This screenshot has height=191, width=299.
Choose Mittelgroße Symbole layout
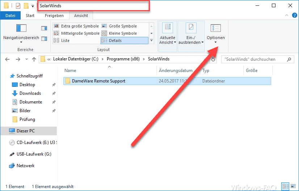pos(76,33)
